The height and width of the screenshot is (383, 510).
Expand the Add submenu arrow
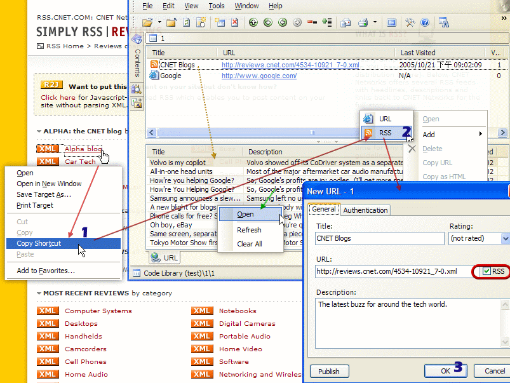click(x=480, y=134)
